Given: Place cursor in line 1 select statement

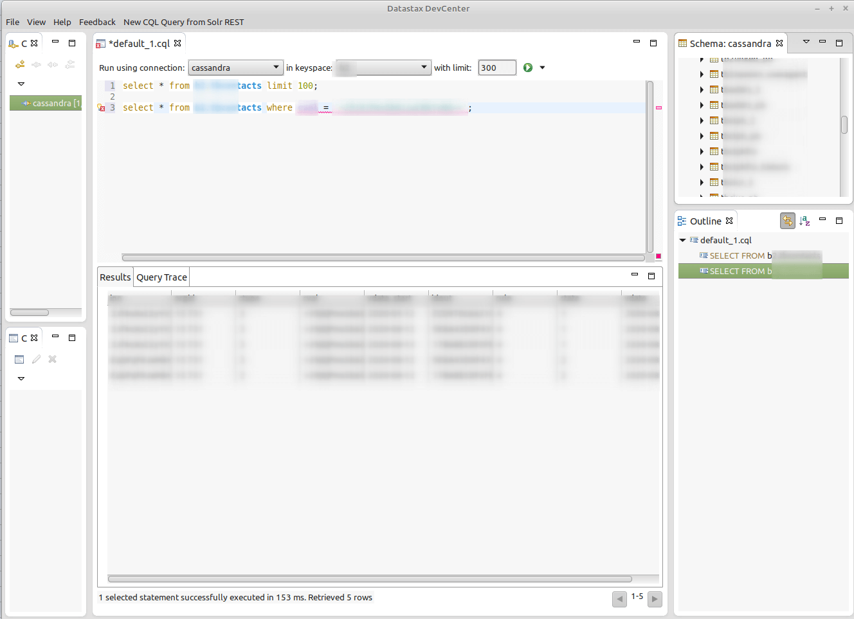Looking at the screenshot, I should (220, 86).
